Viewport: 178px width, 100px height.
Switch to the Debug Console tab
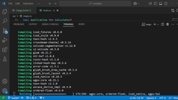[50, 24]
